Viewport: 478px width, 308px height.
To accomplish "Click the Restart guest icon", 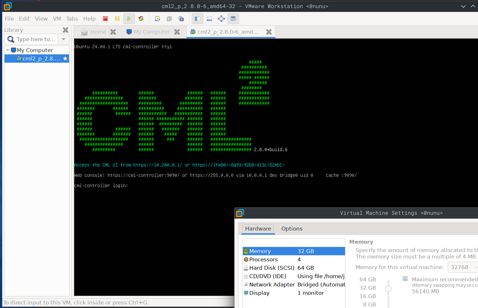I will point(141,19).
